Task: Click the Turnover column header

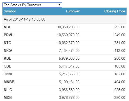Action: pyautogui.click(x=73, y=11)
